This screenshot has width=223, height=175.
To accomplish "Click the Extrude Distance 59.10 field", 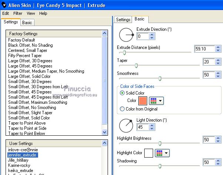I will click(205, 49).
